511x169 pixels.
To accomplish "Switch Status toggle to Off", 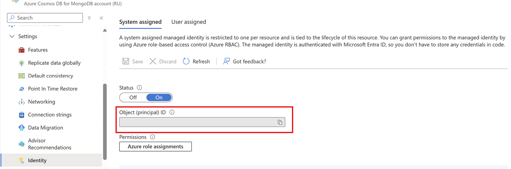I will 133,97.
